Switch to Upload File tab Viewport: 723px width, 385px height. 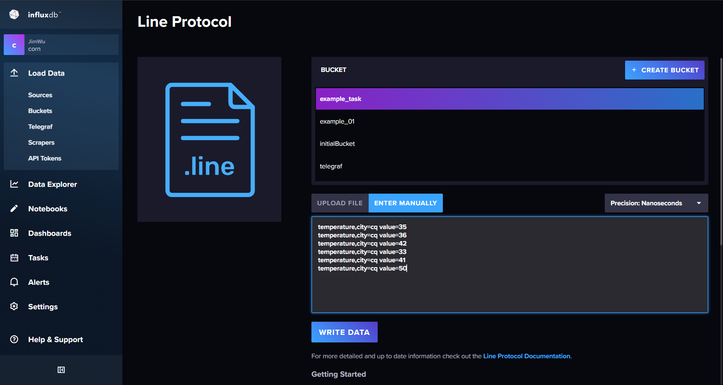(340, 203)
